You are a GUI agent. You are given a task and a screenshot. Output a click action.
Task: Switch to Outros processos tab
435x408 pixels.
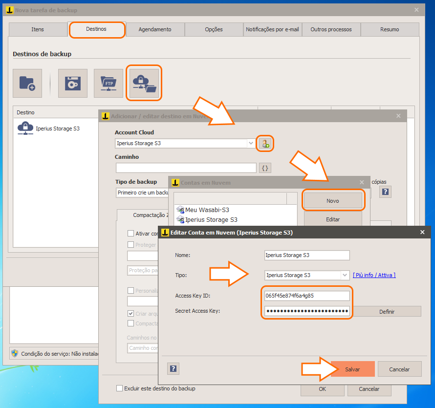coord(331,29)
